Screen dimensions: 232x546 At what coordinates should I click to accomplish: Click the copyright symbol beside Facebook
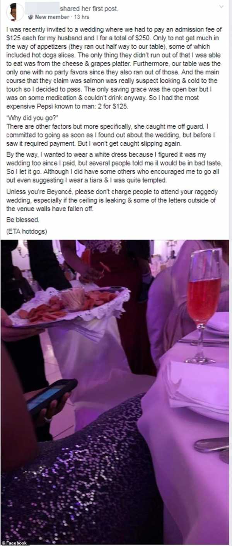coord(3,543)
